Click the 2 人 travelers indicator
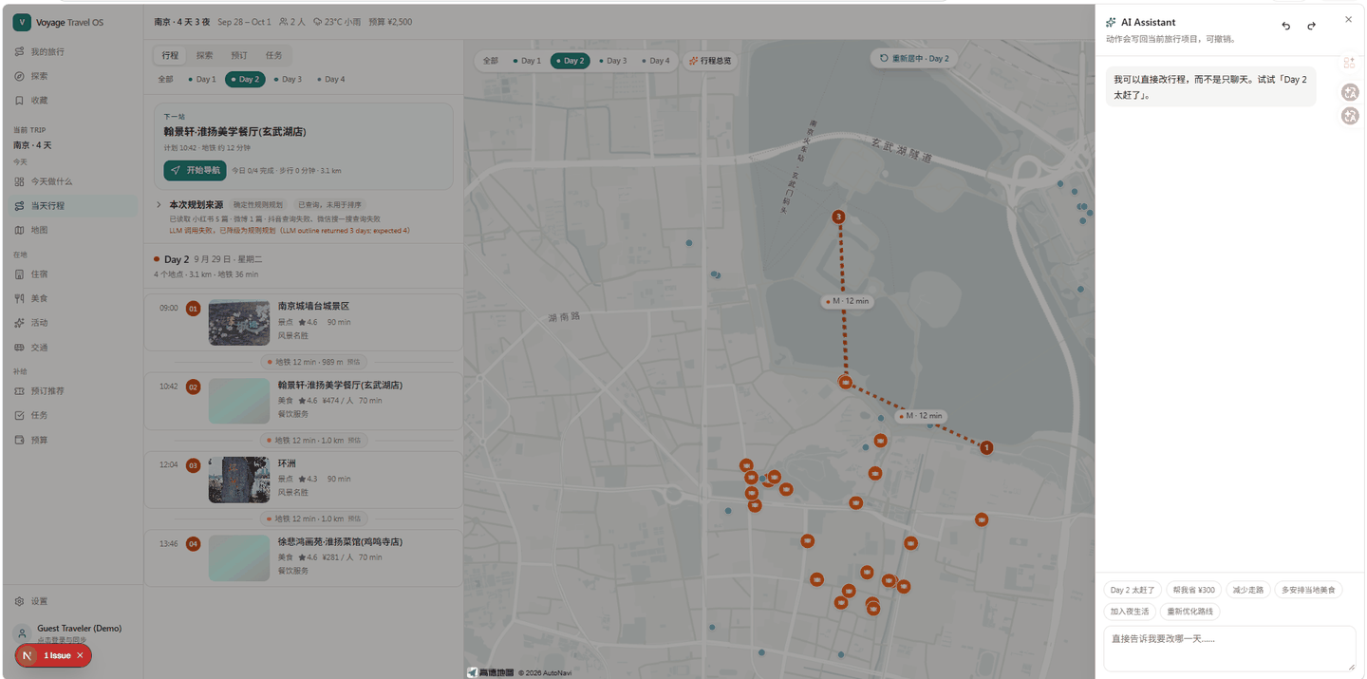1367x679 pixels. point(292,22)
